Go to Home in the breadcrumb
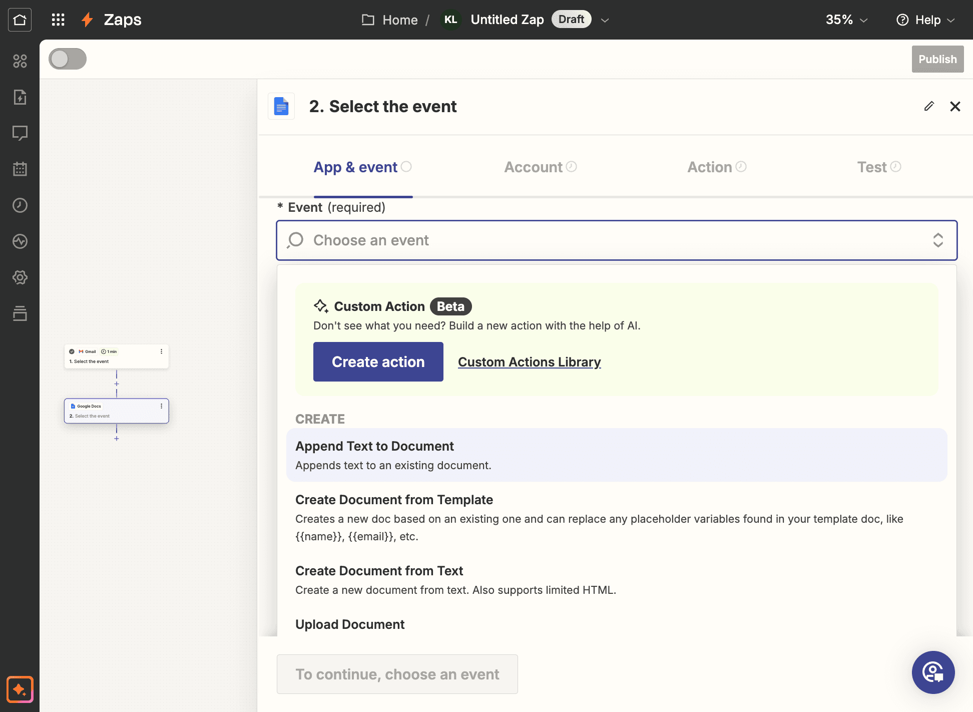The width and height of the screenshot is (973, 712). coord(400,20)
